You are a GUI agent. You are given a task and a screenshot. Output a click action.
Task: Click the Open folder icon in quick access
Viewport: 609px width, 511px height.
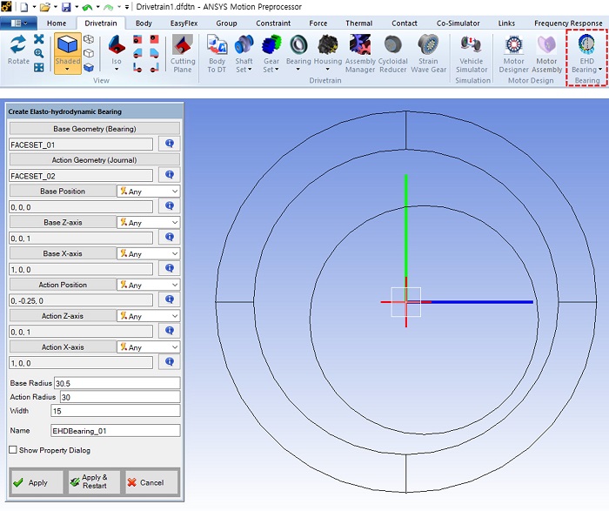tap(45, 7)
